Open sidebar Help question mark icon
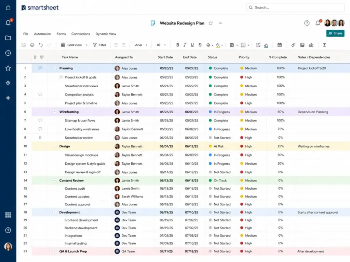 tap(8, 230)
